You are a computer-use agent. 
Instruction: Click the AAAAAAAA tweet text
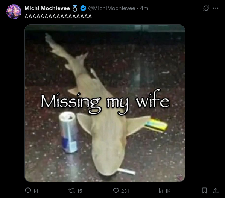coord(58,17)
